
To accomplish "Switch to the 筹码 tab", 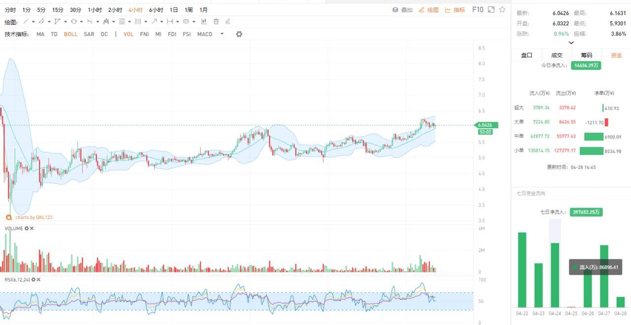I will 586,55.
